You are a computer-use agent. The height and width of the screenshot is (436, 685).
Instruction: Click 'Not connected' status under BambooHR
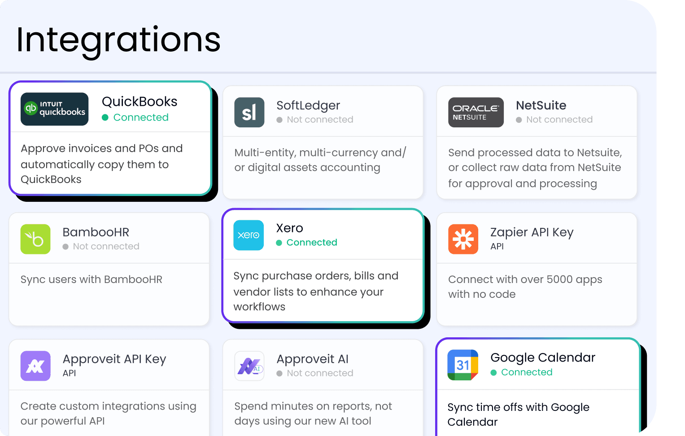(x=106, y=247)
